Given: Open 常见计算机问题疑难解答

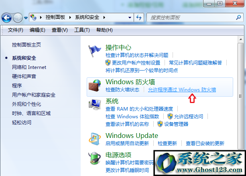Looking at the screenshot, I should pos(195,63).
